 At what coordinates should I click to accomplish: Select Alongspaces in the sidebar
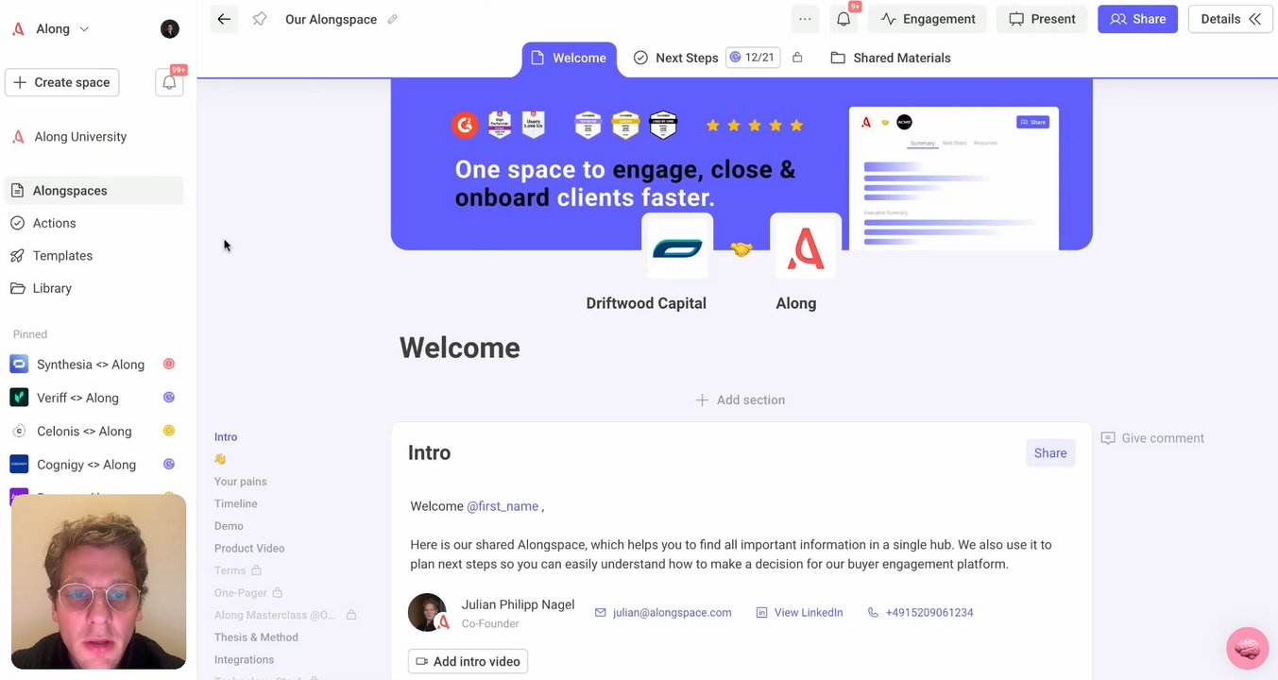point(94,191)
